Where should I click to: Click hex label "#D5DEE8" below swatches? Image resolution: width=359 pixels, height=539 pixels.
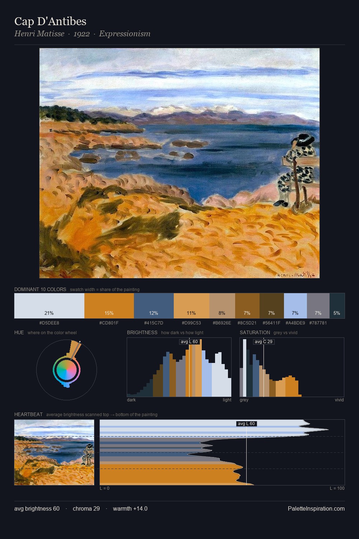(49, 323)
